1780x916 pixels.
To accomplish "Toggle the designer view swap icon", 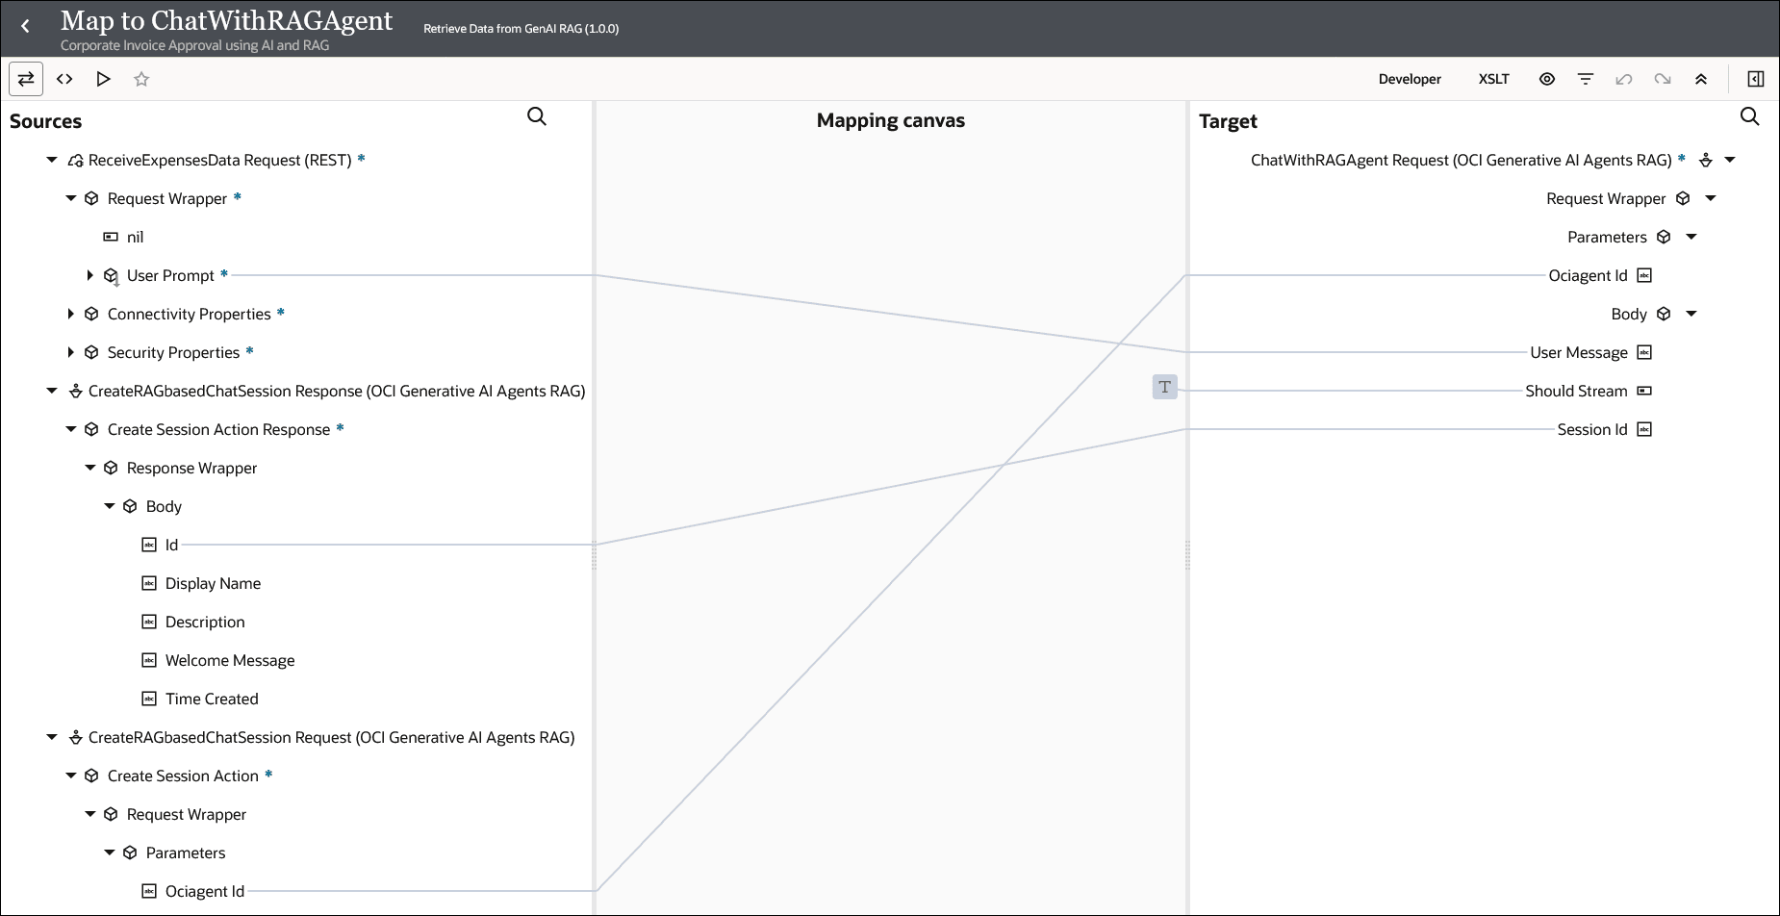I will pyautogui.click(x=26, y=79).
